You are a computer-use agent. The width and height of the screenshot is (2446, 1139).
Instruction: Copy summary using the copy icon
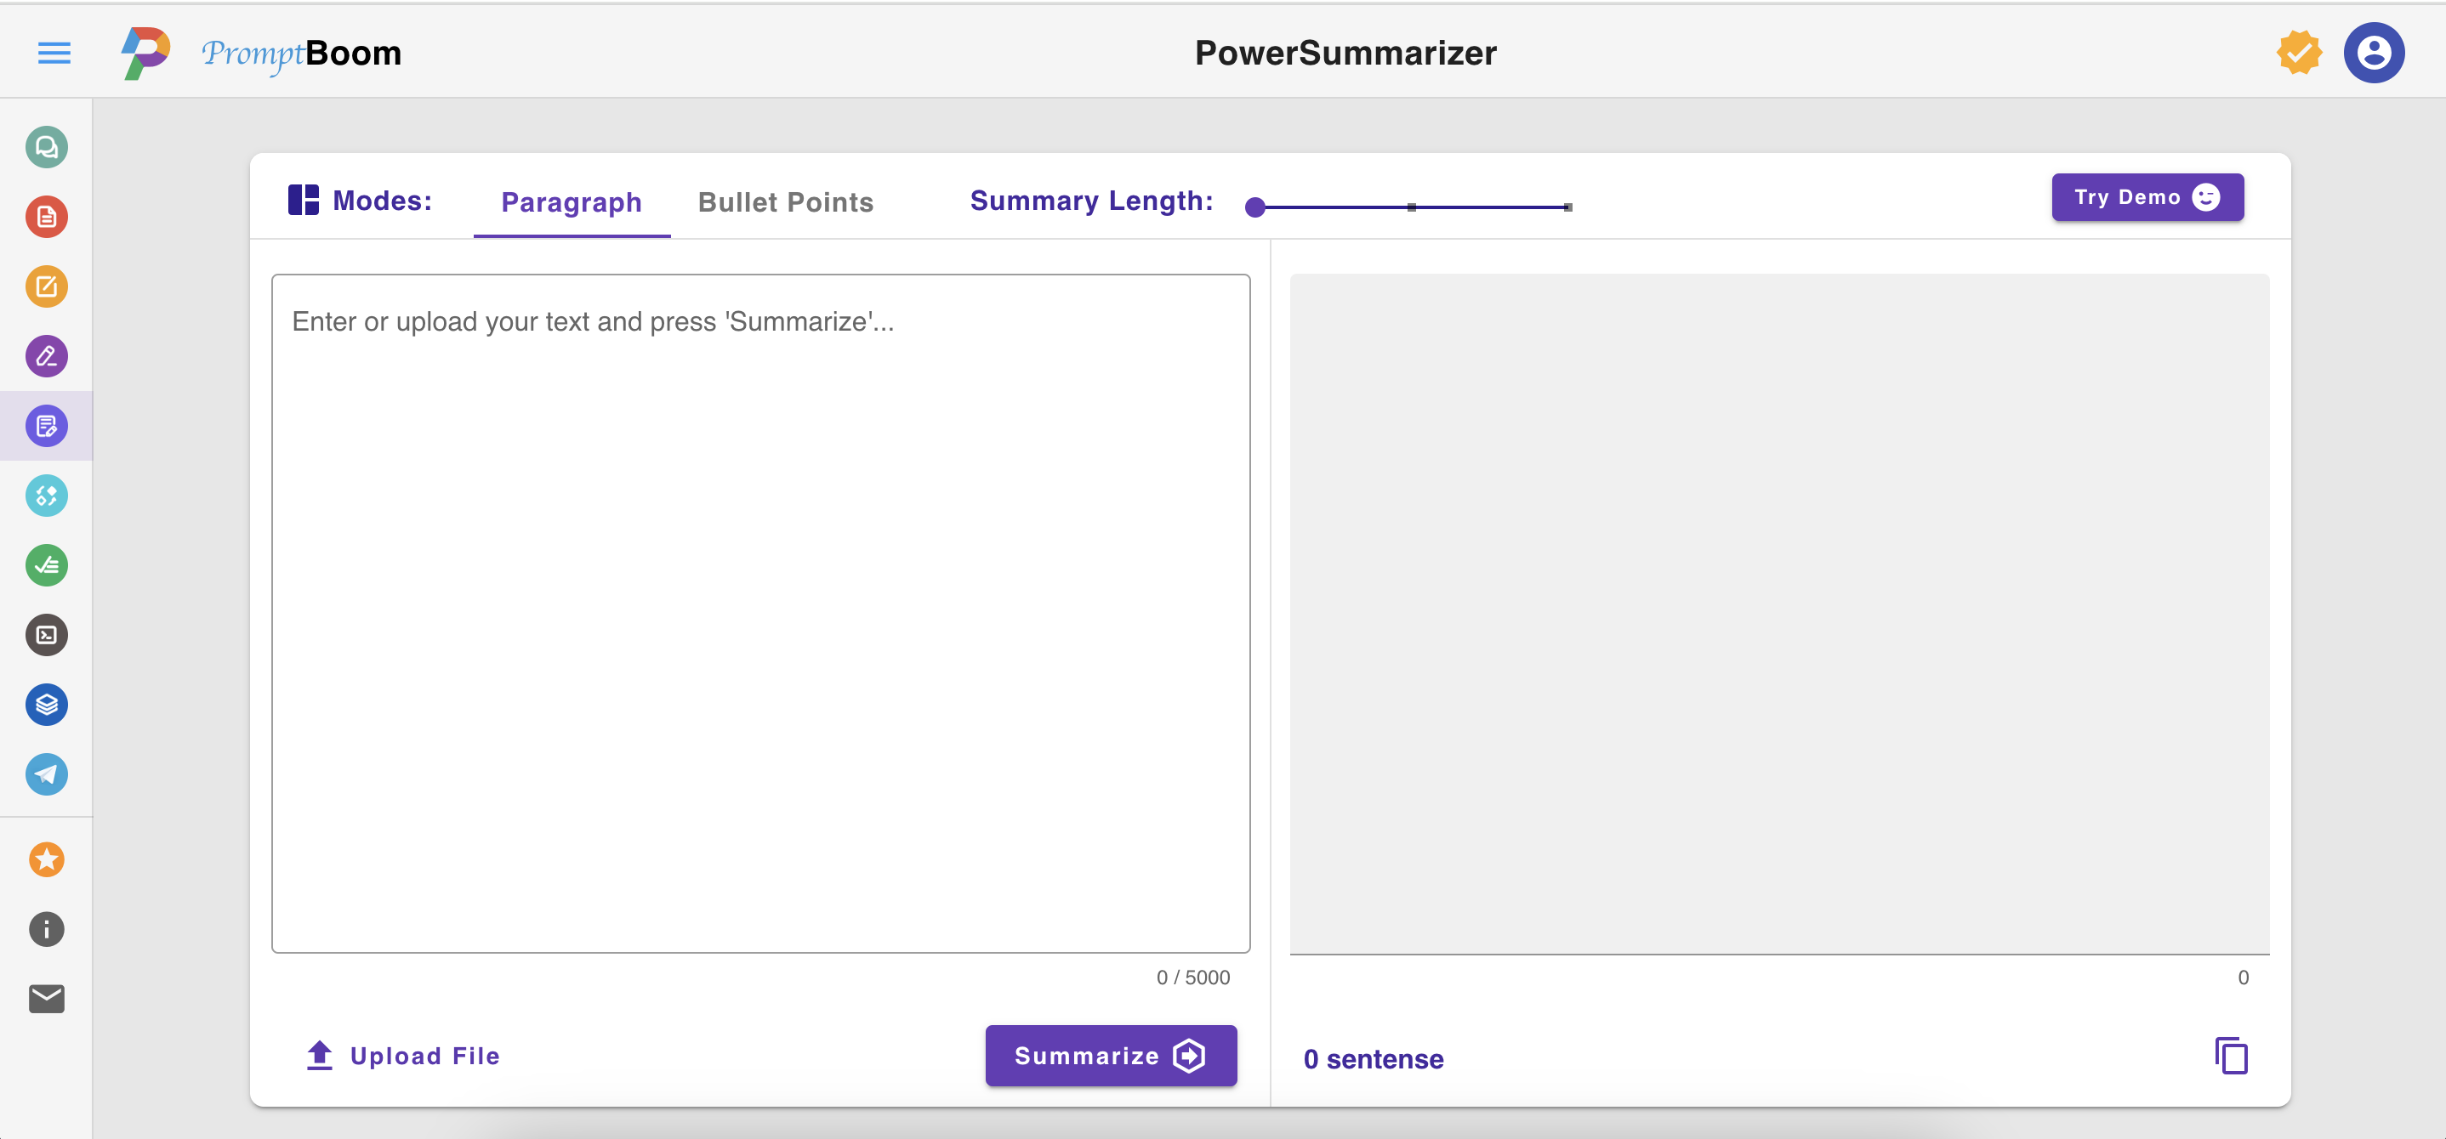[2231, 1056]
